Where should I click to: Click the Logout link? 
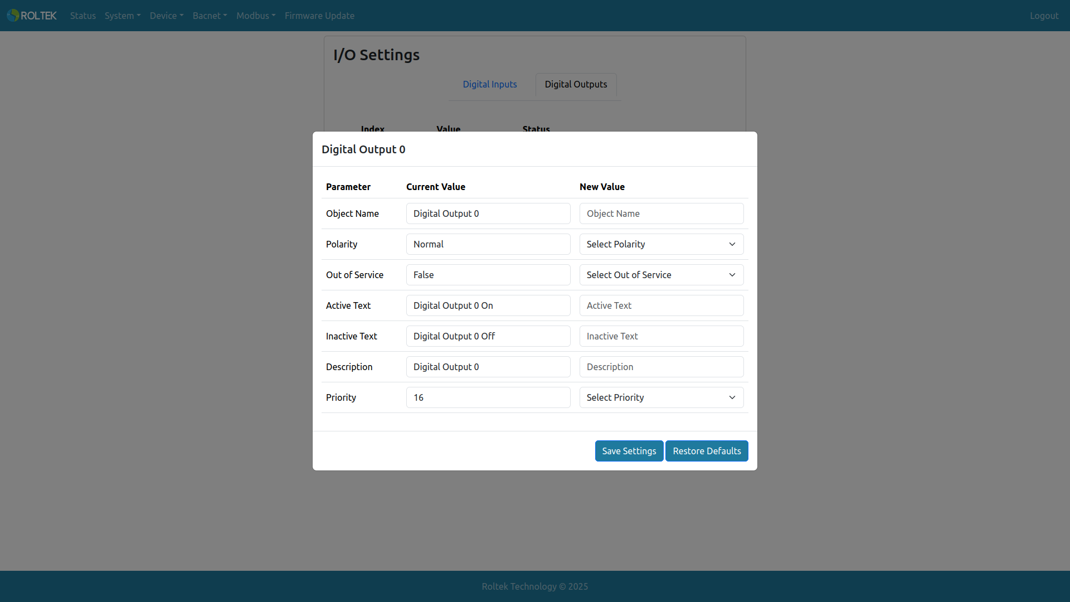pos(1044,16)
